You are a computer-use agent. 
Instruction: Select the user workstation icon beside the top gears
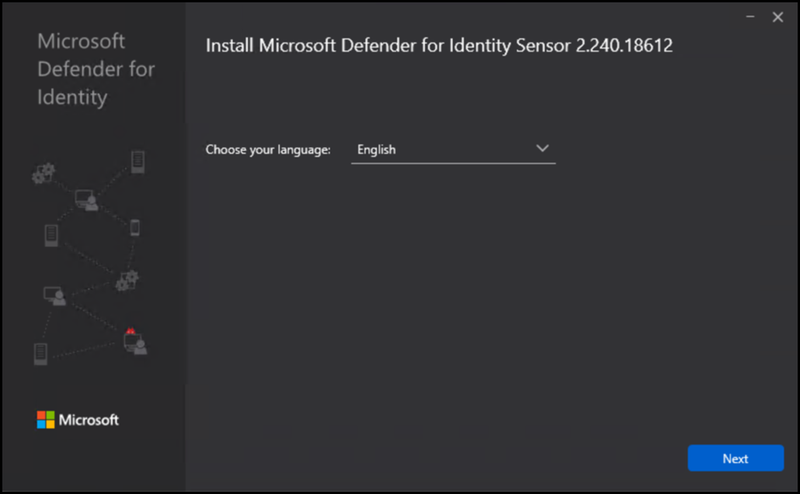tap(87, 200)
